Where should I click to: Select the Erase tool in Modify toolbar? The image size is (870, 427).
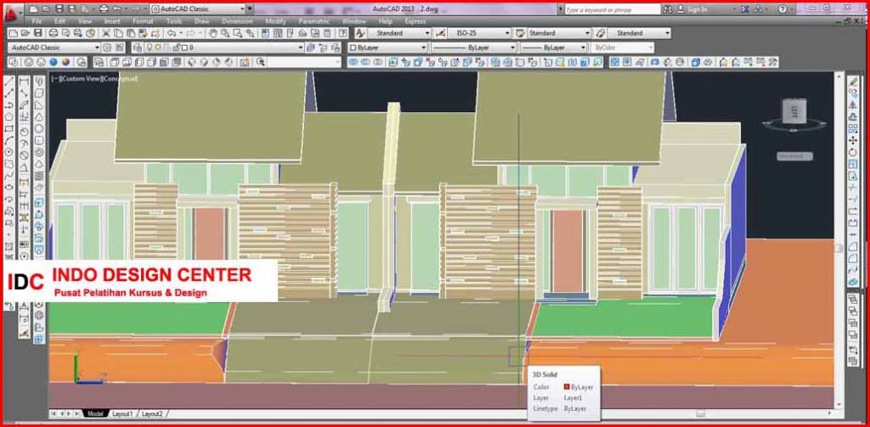click(x=853, y=81)
